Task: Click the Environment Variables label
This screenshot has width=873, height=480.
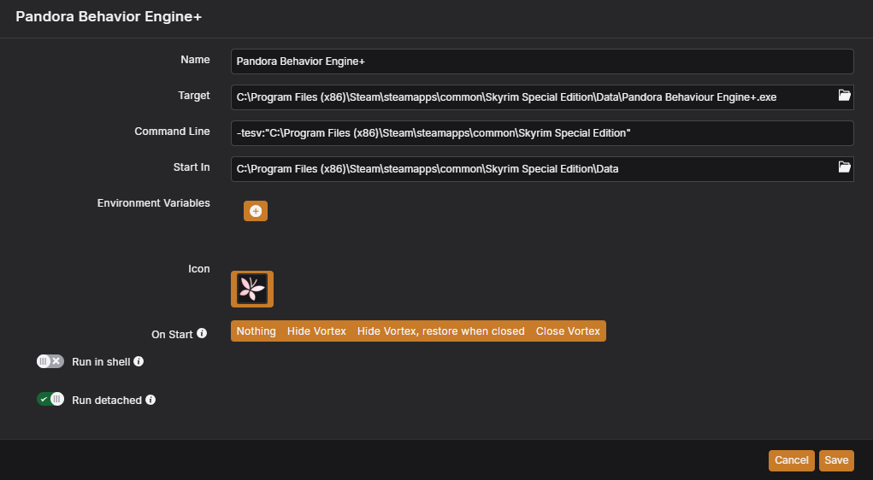Action: 154,203
